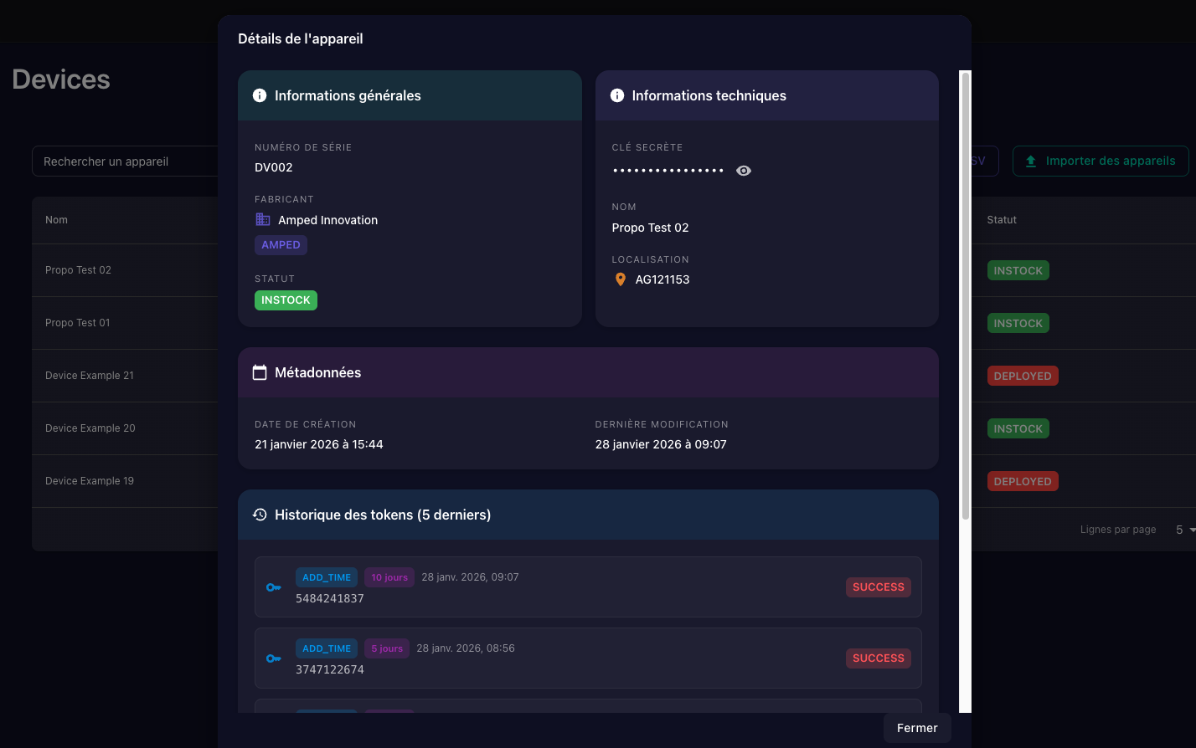Open the Lignes par page dropdown
Screen dimensions: 1196x748
coord(1184,530)
